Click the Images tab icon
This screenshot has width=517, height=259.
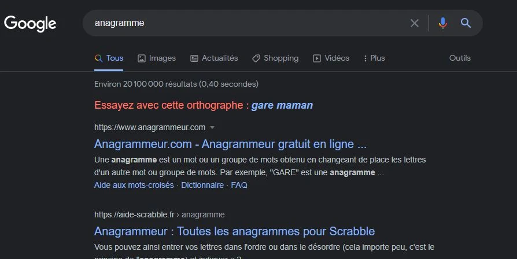[x=142, y=58]
